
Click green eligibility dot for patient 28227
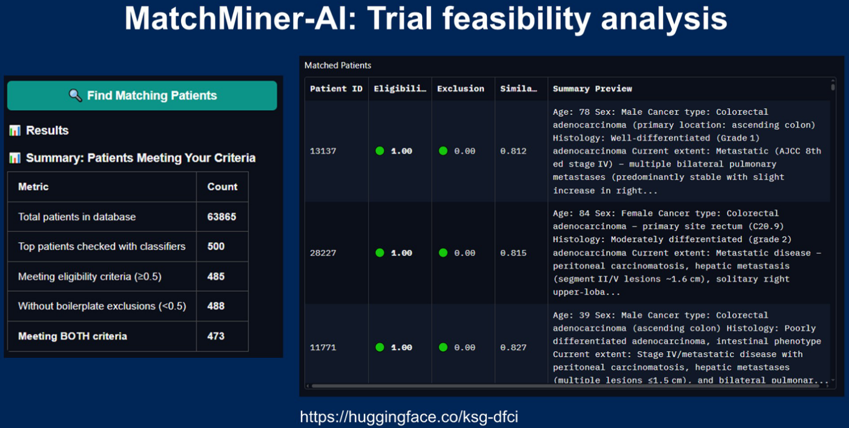click(x=380, y=253)
